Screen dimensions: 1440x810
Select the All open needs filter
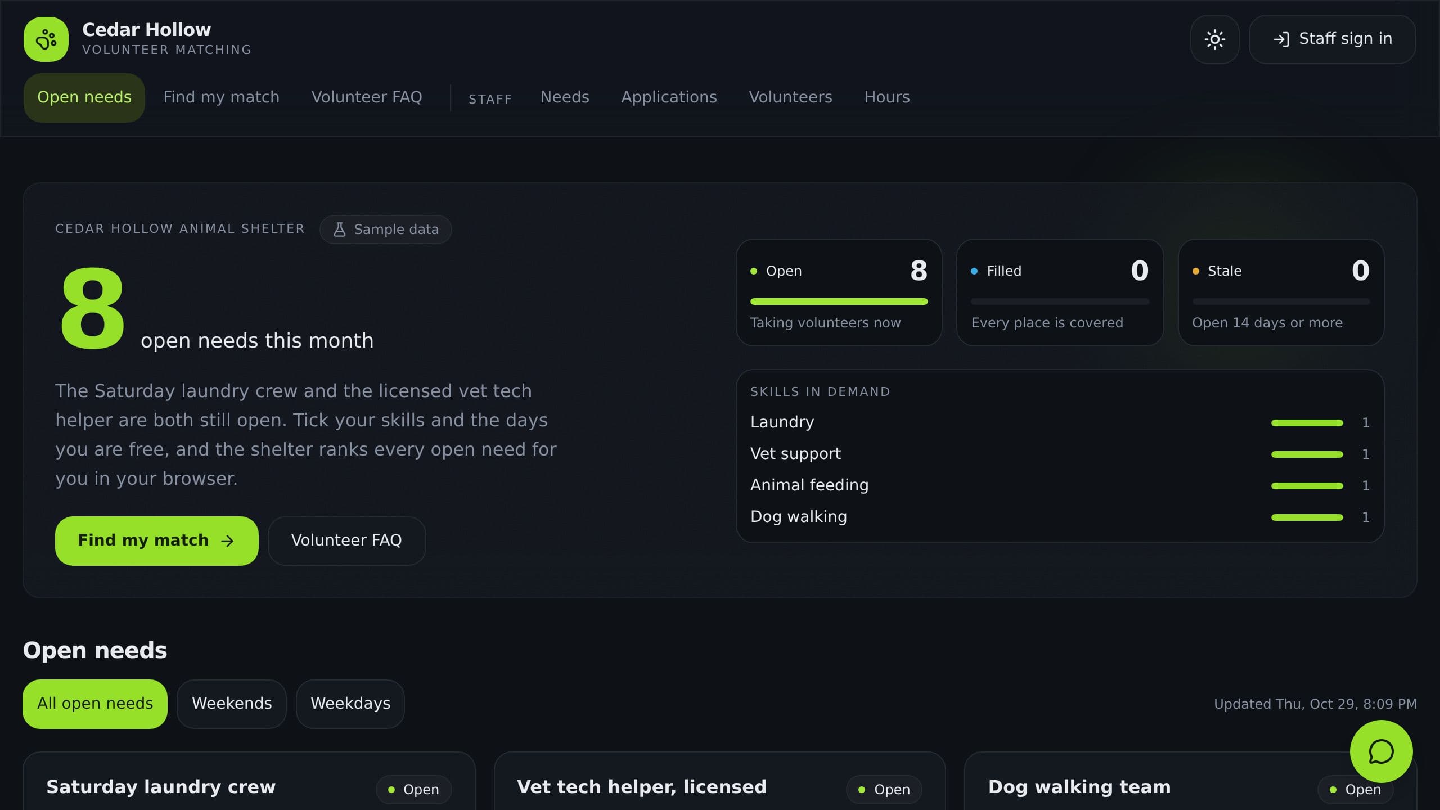(95, 704)
